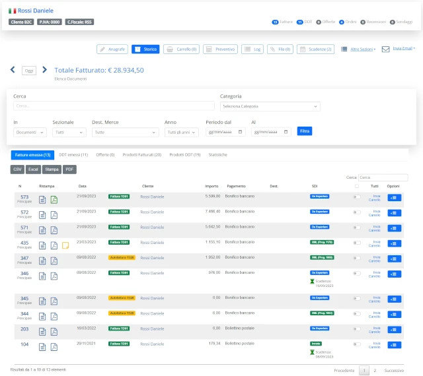Click the Stampa print button
Viewport: 423px width, 376px height.
(52, 170)
